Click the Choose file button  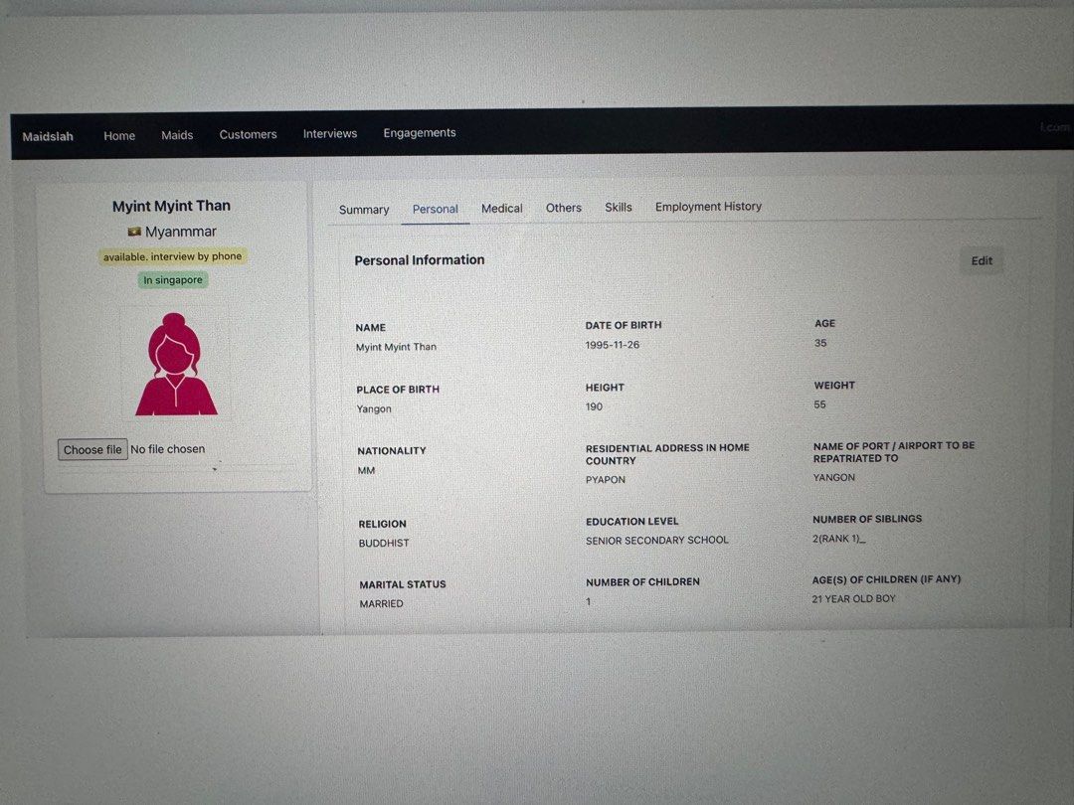tap(91, 450)
